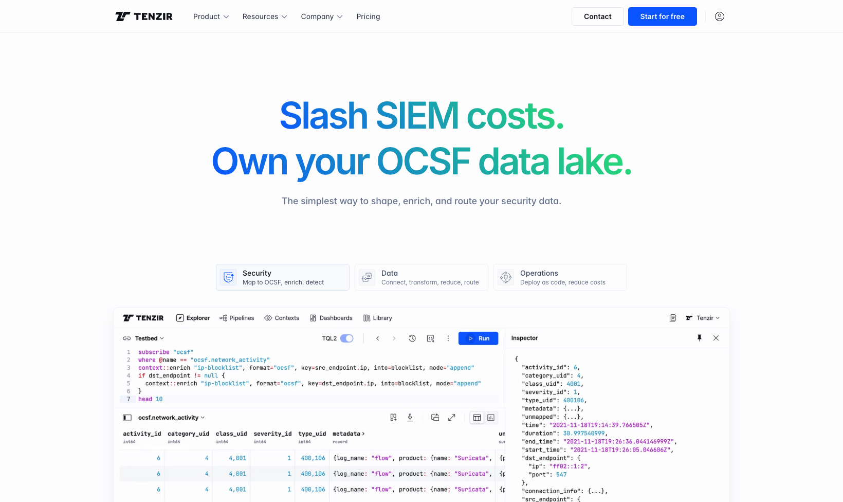Click the Dashboards icon
Screen dimensions: 843x502
(313, 318)
